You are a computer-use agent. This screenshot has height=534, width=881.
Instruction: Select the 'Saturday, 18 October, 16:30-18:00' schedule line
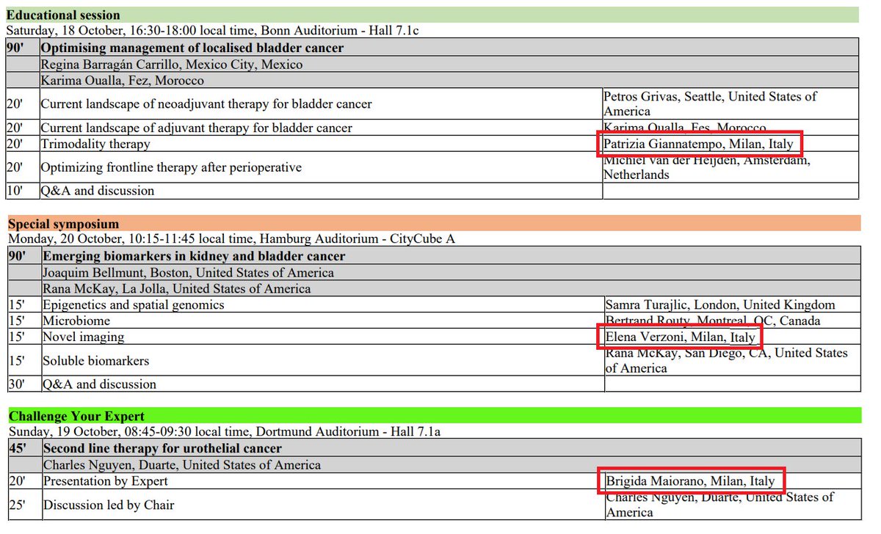coord(212,31)
